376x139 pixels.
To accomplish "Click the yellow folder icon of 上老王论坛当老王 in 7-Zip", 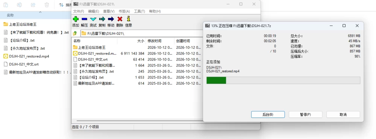I will (x=75, y=47).
